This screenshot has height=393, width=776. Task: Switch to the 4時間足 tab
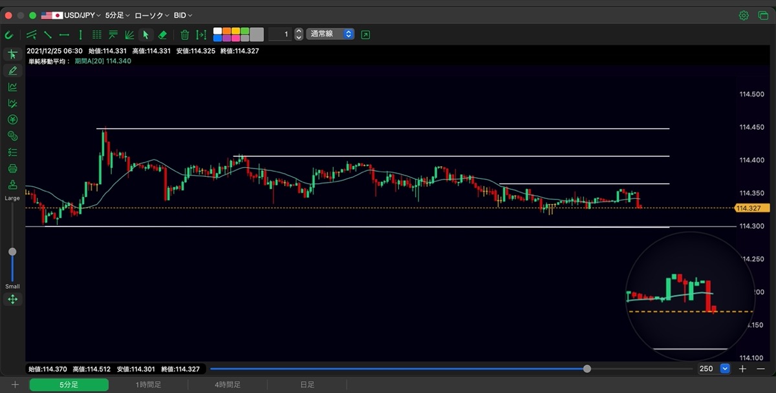(228, 385)
